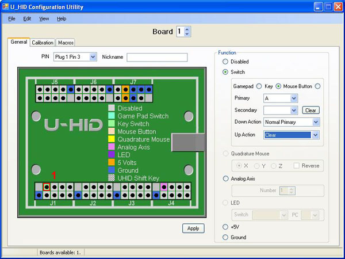The image size is (345, 259).
Task: Select the Disabled function radio button
Action: click(225, 62)
